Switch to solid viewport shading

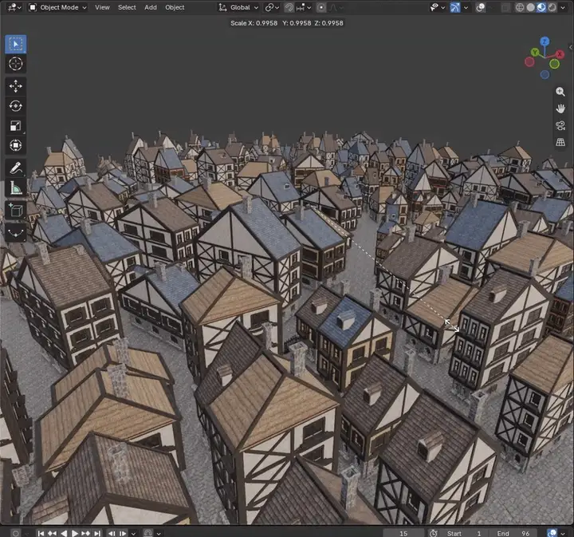coord(530,7)
